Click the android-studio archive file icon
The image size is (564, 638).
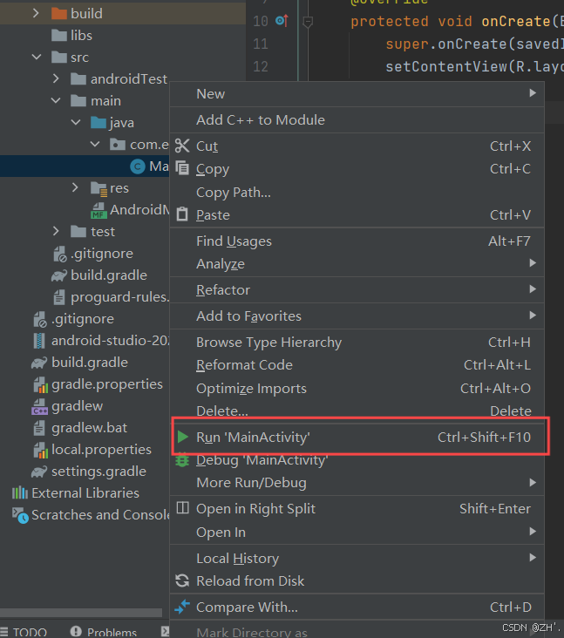(x=39, y=341)
